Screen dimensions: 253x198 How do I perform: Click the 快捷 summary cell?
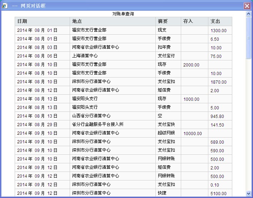pyautogui.click(x=162, y=193)
